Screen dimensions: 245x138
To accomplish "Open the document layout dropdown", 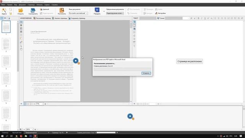I will point(115,13).
